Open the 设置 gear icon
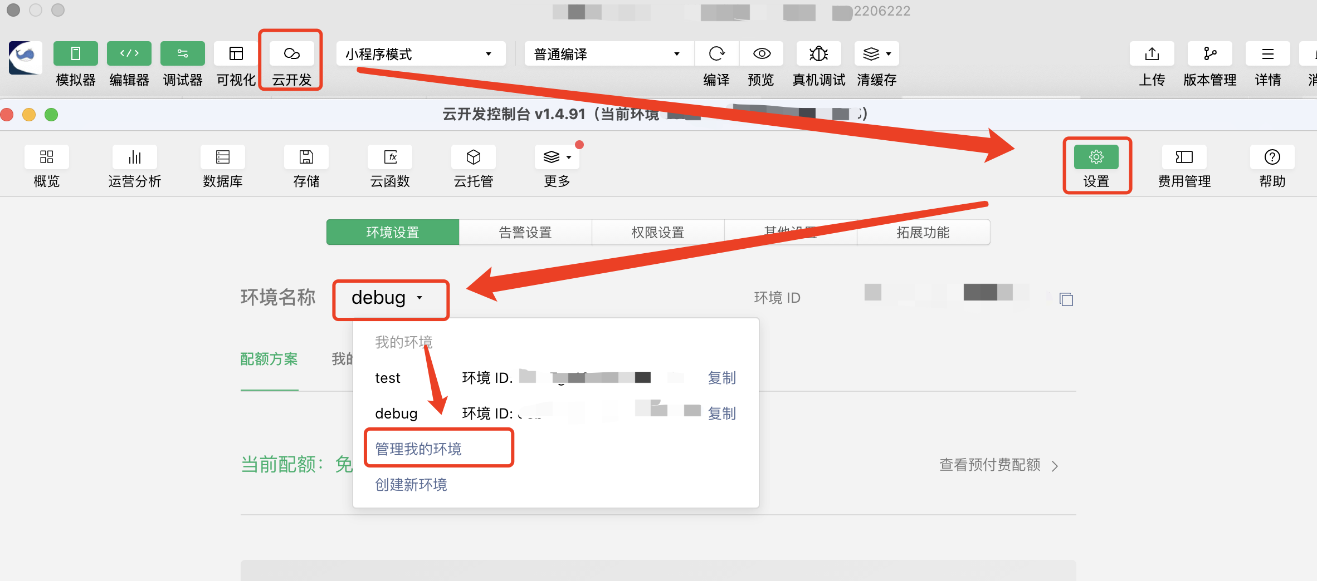 tap(1096, 157)
